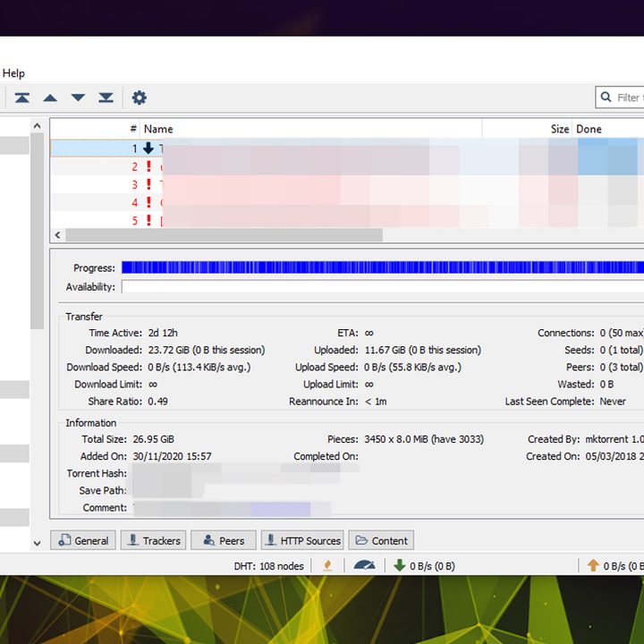The width and height of the screenshot is (644, 644).
Task: Sort torrents by # queue column
Action: [96, 129]
